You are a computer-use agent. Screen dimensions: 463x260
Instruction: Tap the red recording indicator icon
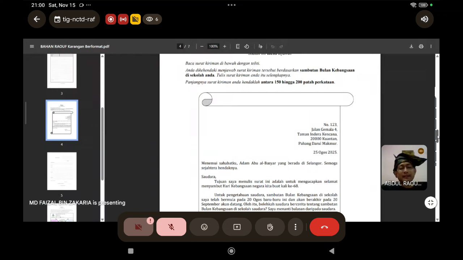pos(111,19)
